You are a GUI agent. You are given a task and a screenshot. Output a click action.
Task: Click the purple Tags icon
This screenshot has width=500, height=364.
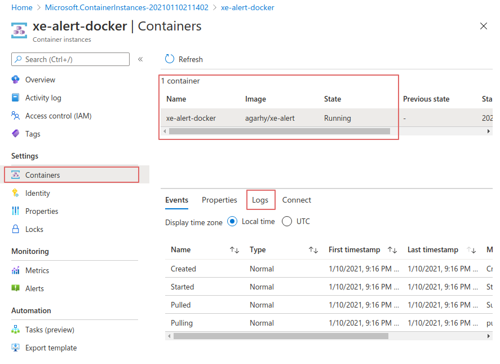pyautogui.click(x=15, y=133)
